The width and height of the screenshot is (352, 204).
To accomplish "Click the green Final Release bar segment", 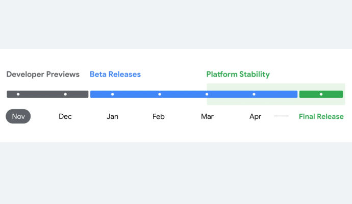I will tap(321, 94).
